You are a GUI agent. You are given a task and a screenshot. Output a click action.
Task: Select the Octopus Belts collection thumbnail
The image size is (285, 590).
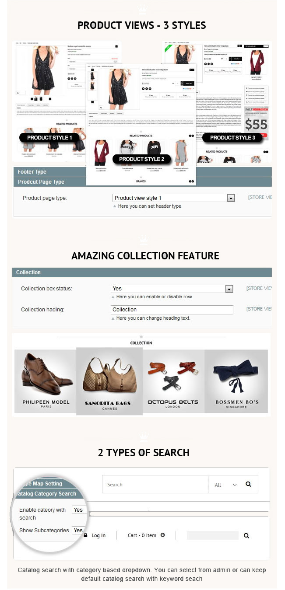pyautogui.click(x=173, y=381)
